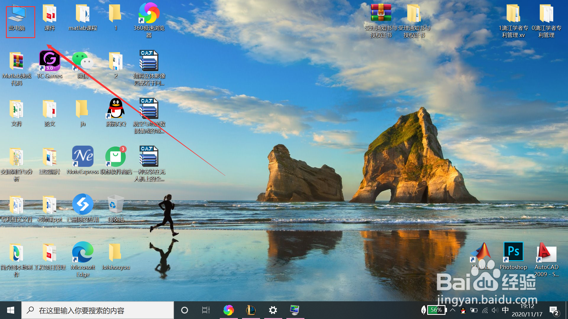Click the Matlab desktop shortcut
Screen dimensions: 568x319
[x=480, y=253]
